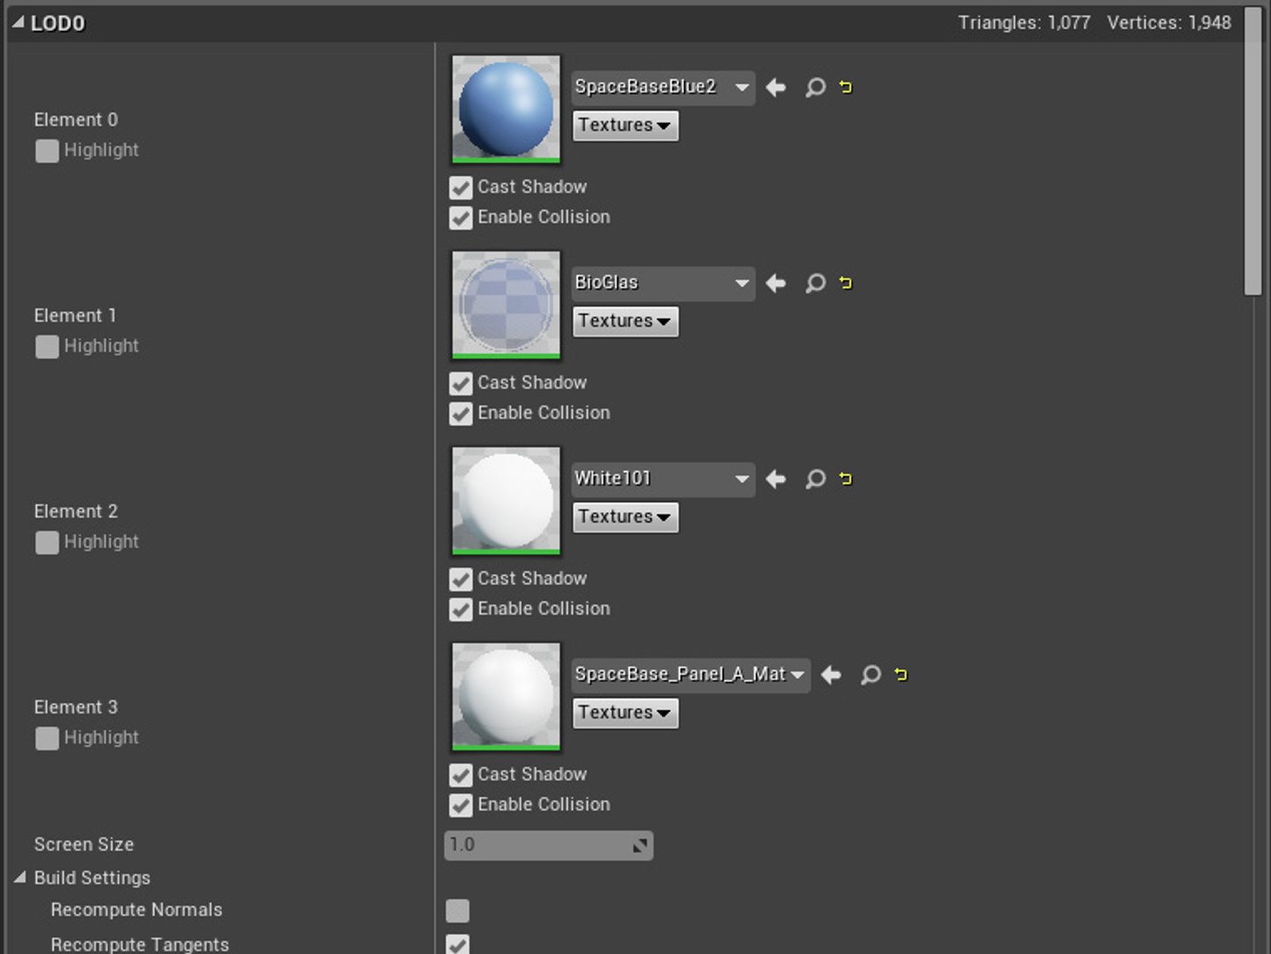Browse to SpaceBase_Panel_A_Mat with magnifier icon
The width and height of the screenshot is (1271, 954).
(871, 676)
